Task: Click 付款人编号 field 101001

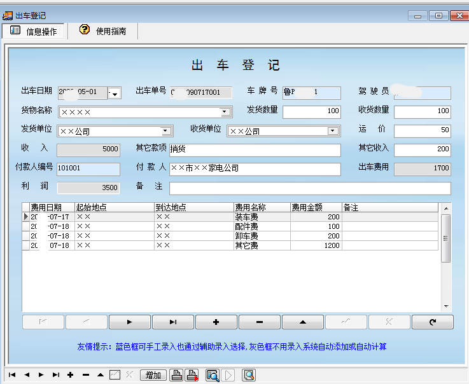Action: coord(88,169)
